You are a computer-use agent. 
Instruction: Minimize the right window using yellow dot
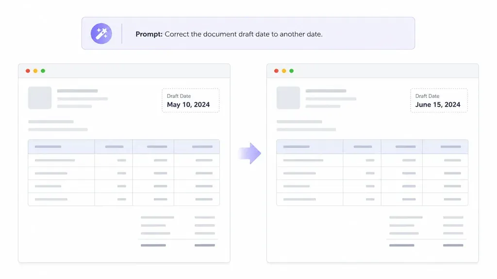click(284, 71)
